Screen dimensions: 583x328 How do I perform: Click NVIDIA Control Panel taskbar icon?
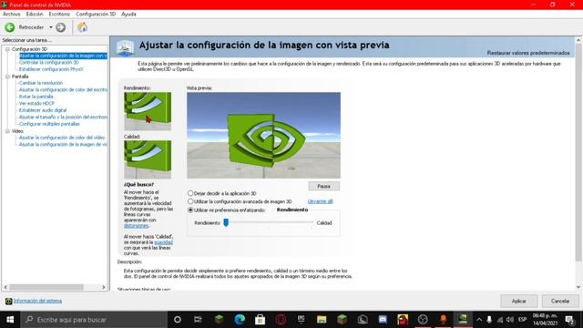coord(463,319)
